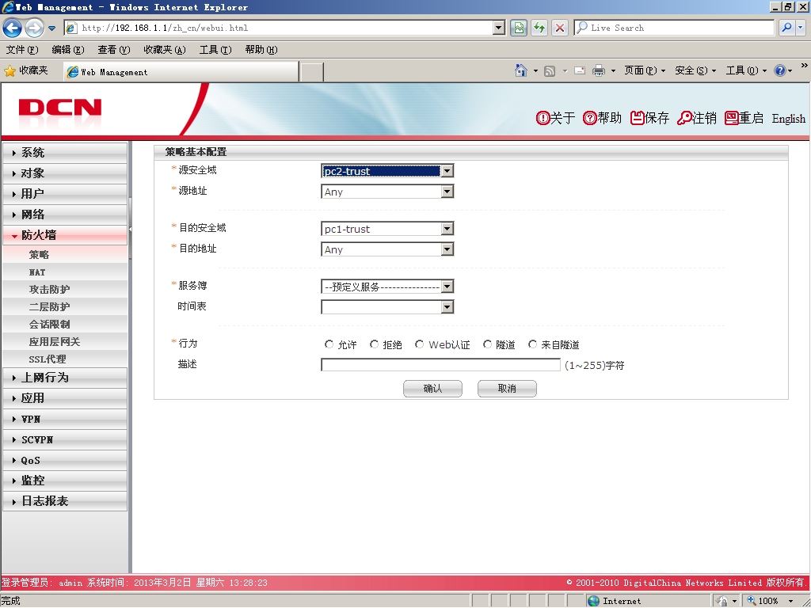
Task: Select 允许 (Permit) action radio
Action: pyautogui.click(x=329, y=344)
